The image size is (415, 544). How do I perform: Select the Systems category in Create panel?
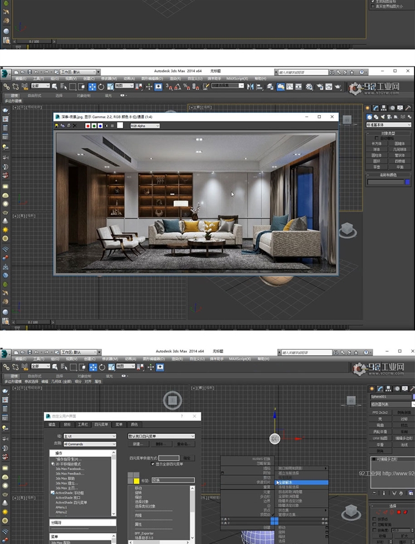click(x=409, y=117)
